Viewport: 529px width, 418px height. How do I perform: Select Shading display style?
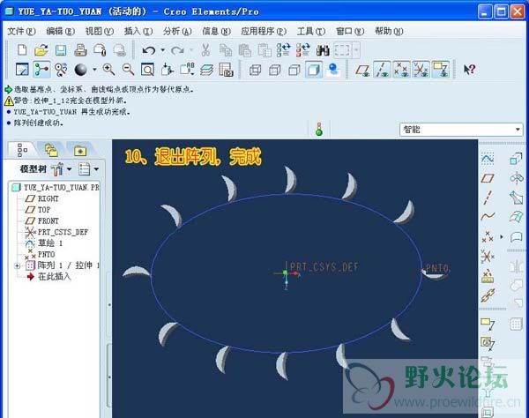click(314, 70)
